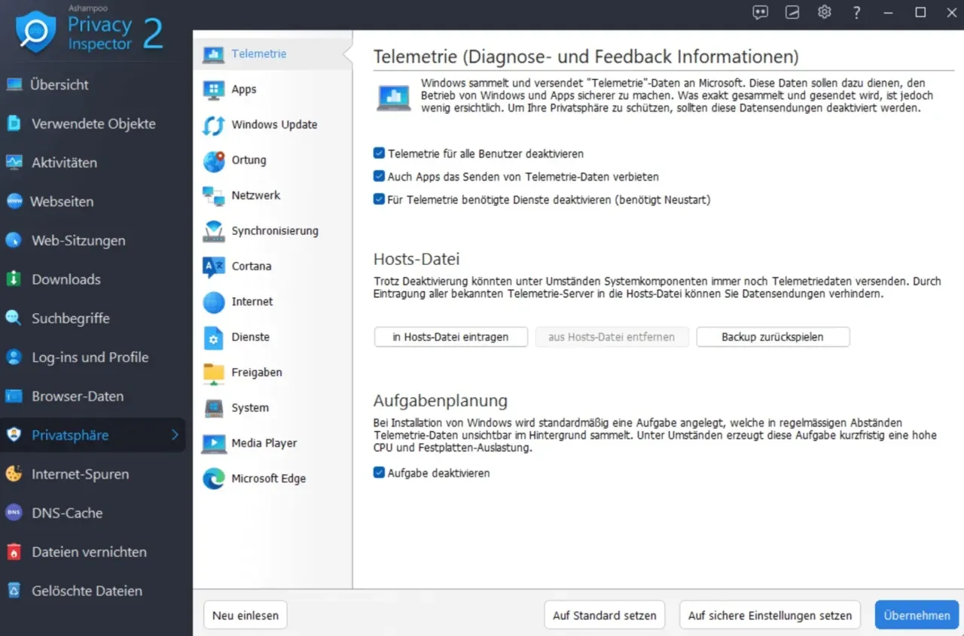Click the skin/theme icon in title bar
This screenshot has width=964, height=636.
click(792, 12)
